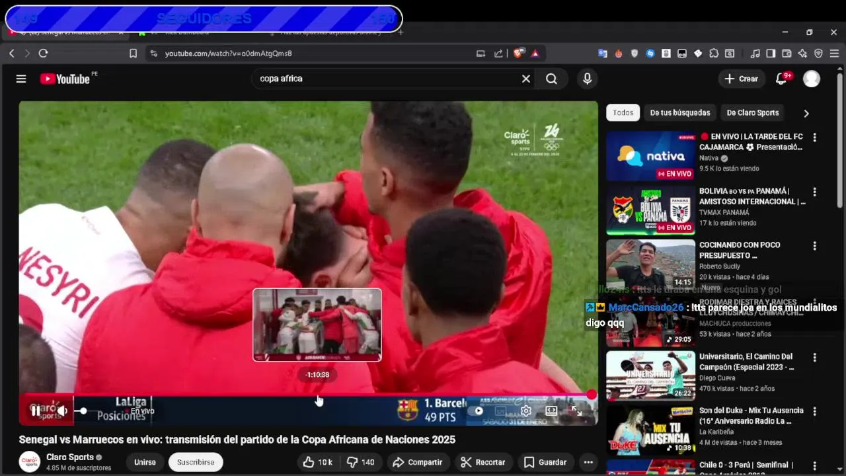The height and width of the screenshot is (476, 846).
Task: Click the share page icon in the address bar
Action: [x=498, y=54]
